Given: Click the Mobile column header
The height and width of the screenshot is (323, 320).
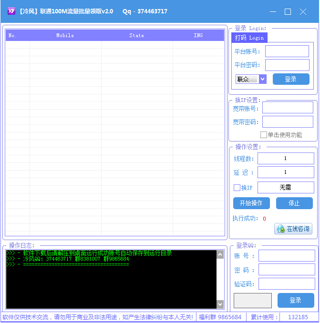Looking at the screenshot, I should pyautogui.click(x=65, y=35).
